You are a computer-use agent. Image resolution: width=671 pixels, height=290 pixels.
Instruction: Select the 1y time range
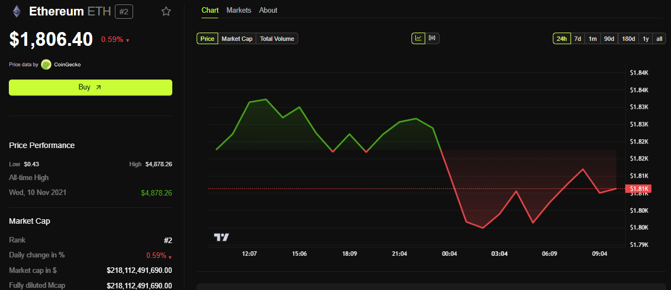[x=646, y=39]
